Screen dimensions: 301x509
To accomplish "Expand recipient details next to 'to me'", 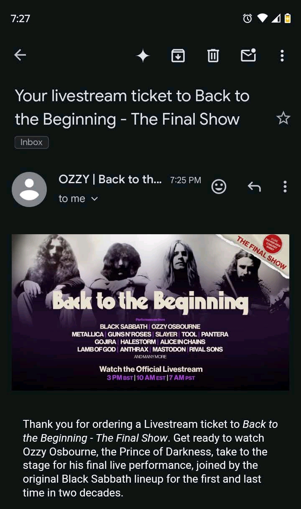I will pyautogui.click(x=94, y=199).
